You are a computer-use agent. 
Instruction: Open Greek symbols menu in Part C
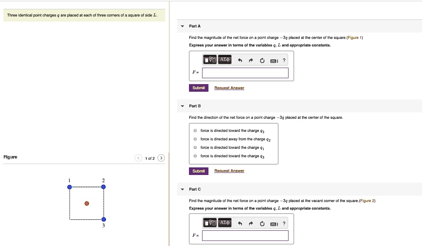(225, 223)
